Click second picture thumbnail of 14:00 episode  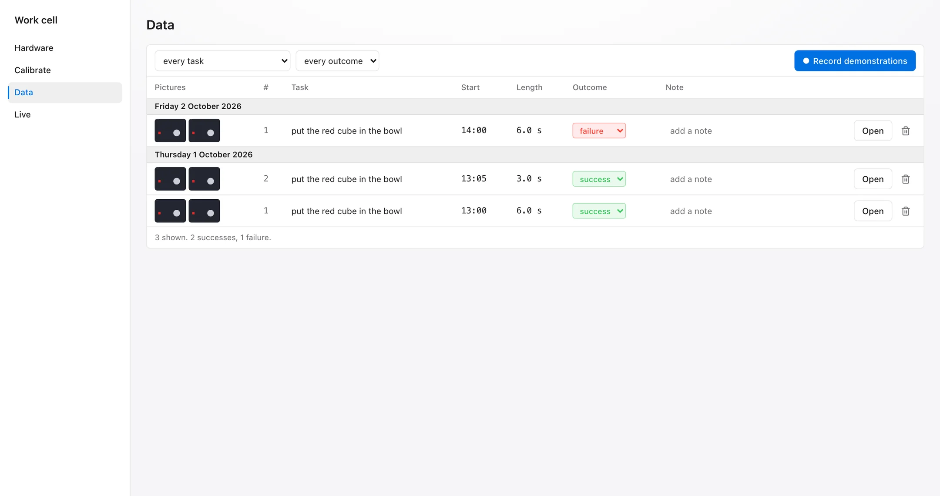click(204, 131)
